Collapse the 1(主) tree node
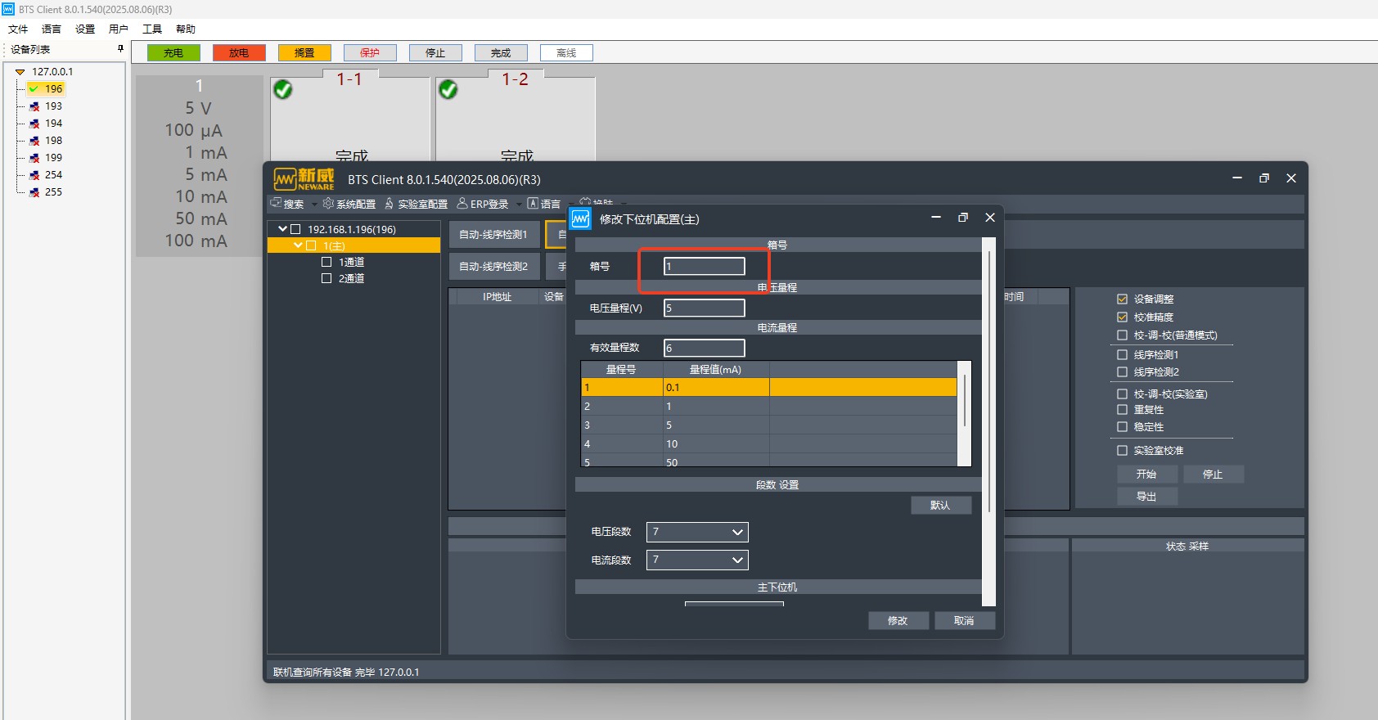 tap(298, 245)
